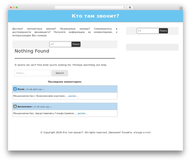Click author name Коля
The image size is (191, 162).
[21, 89]
